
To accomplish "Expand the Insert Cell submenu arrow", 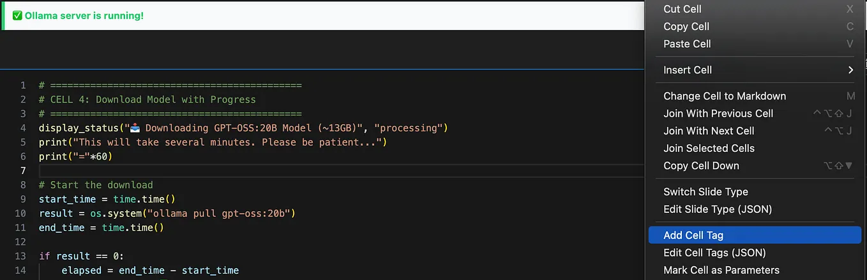I will (x=850, y=70).
